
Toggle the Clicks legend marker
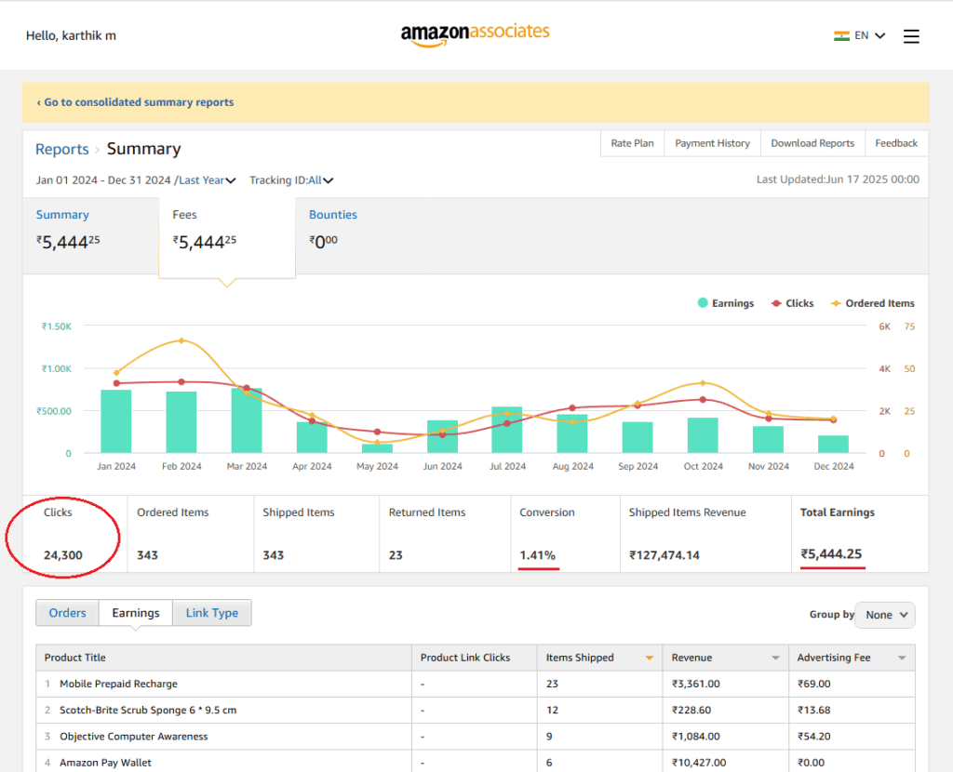pos(776,303)
